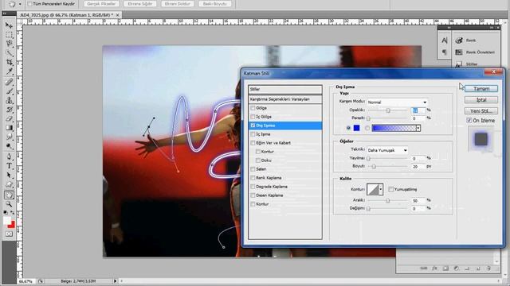This screenshot has width=510, height=286.
Task: Click the İptal button
Action: click(x=481, y=99)
